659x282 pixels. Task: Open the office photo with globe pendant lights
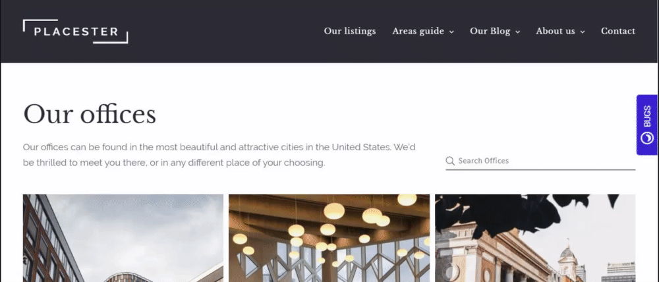(329, 238)
